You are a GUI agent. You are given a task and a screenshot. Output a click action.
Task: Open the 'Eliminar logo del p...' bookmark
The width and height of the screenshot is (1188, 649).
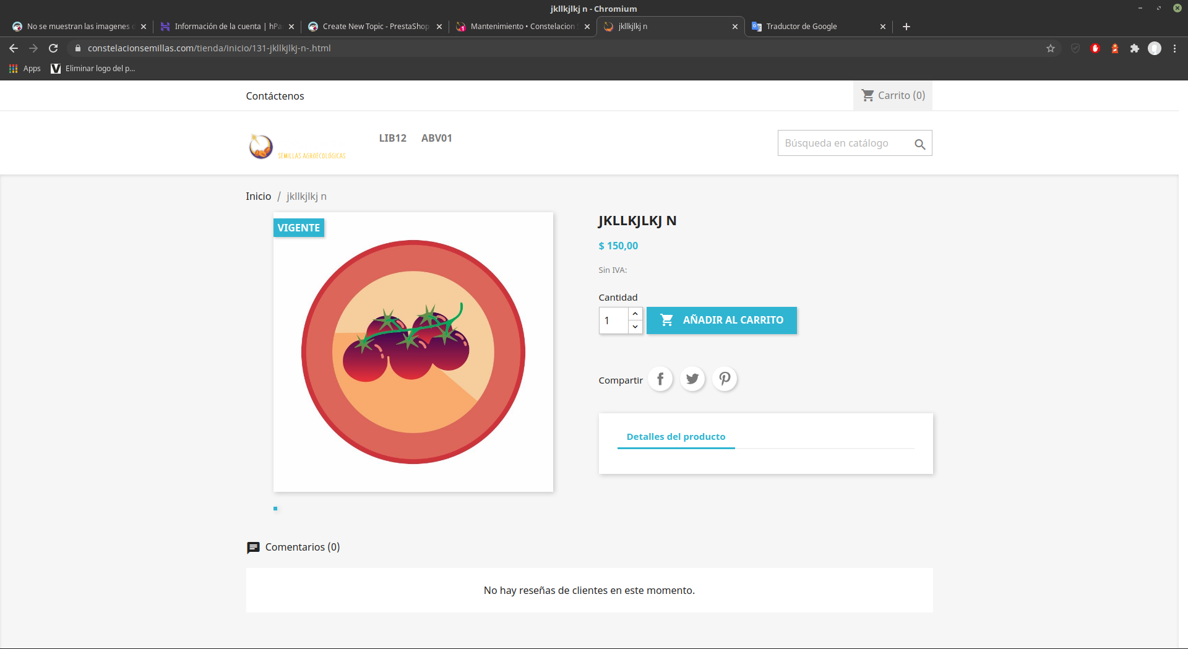coord(93,69)
